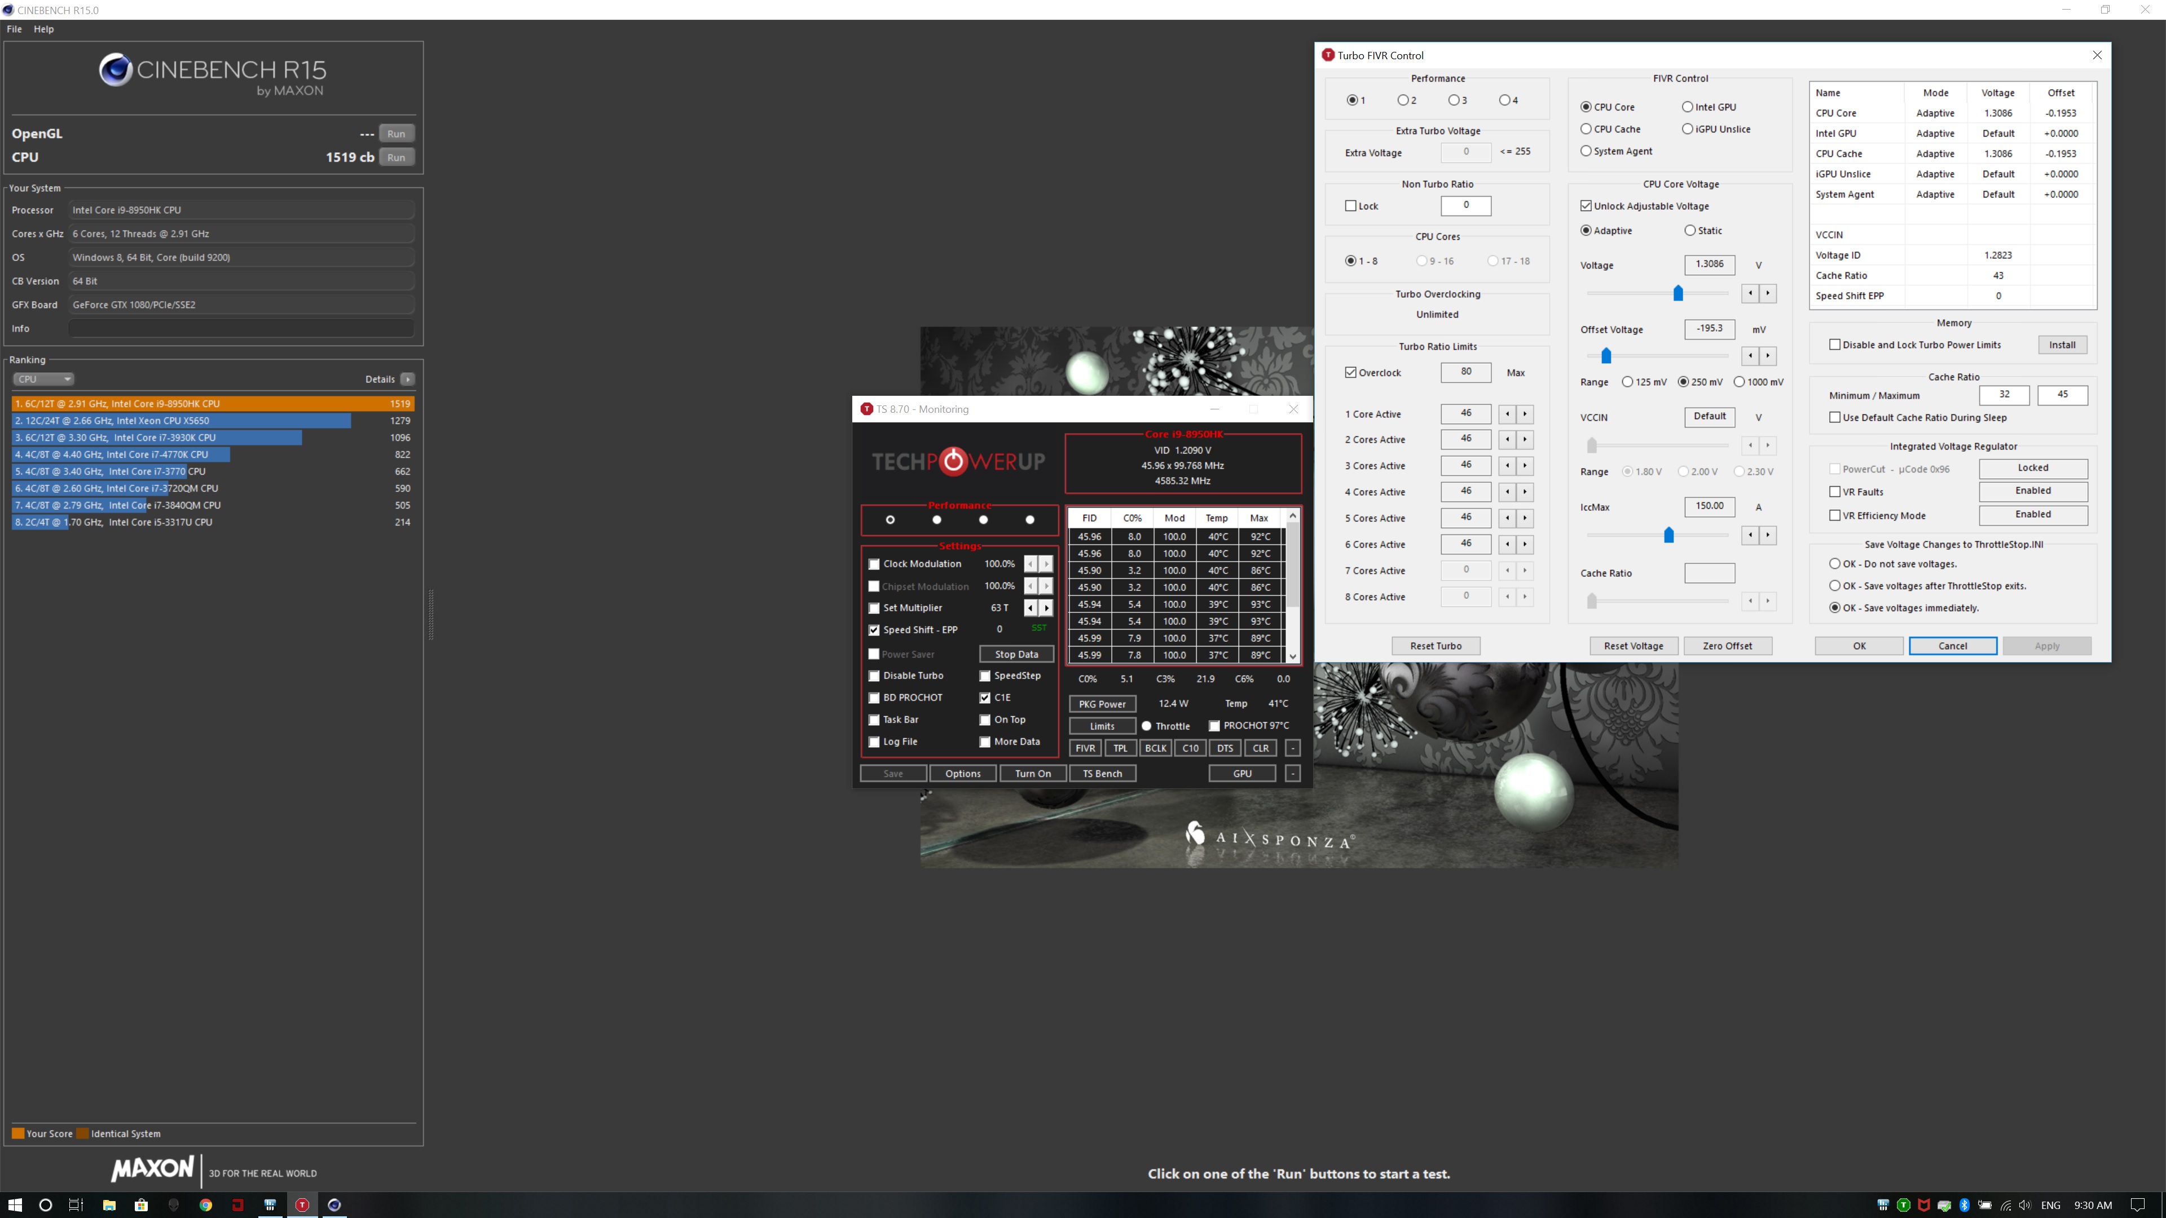Image resolution: width=2166 pixels, height=1218 pixels.
Task: Uncheck Unlock Adjustable Voltage
Action: (x=1586, y=206)
